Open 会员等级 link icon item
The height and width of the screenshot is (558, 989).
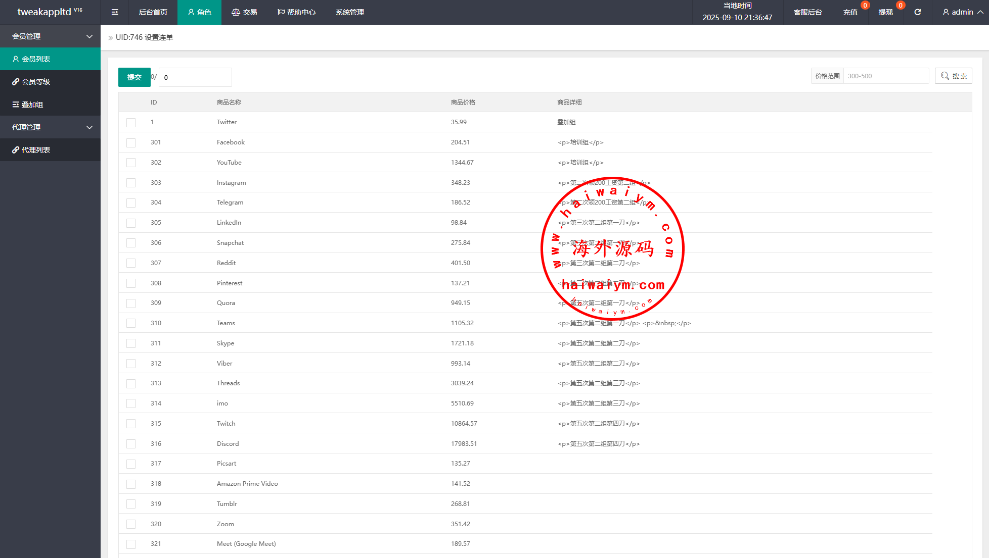(x=16, y=82)
